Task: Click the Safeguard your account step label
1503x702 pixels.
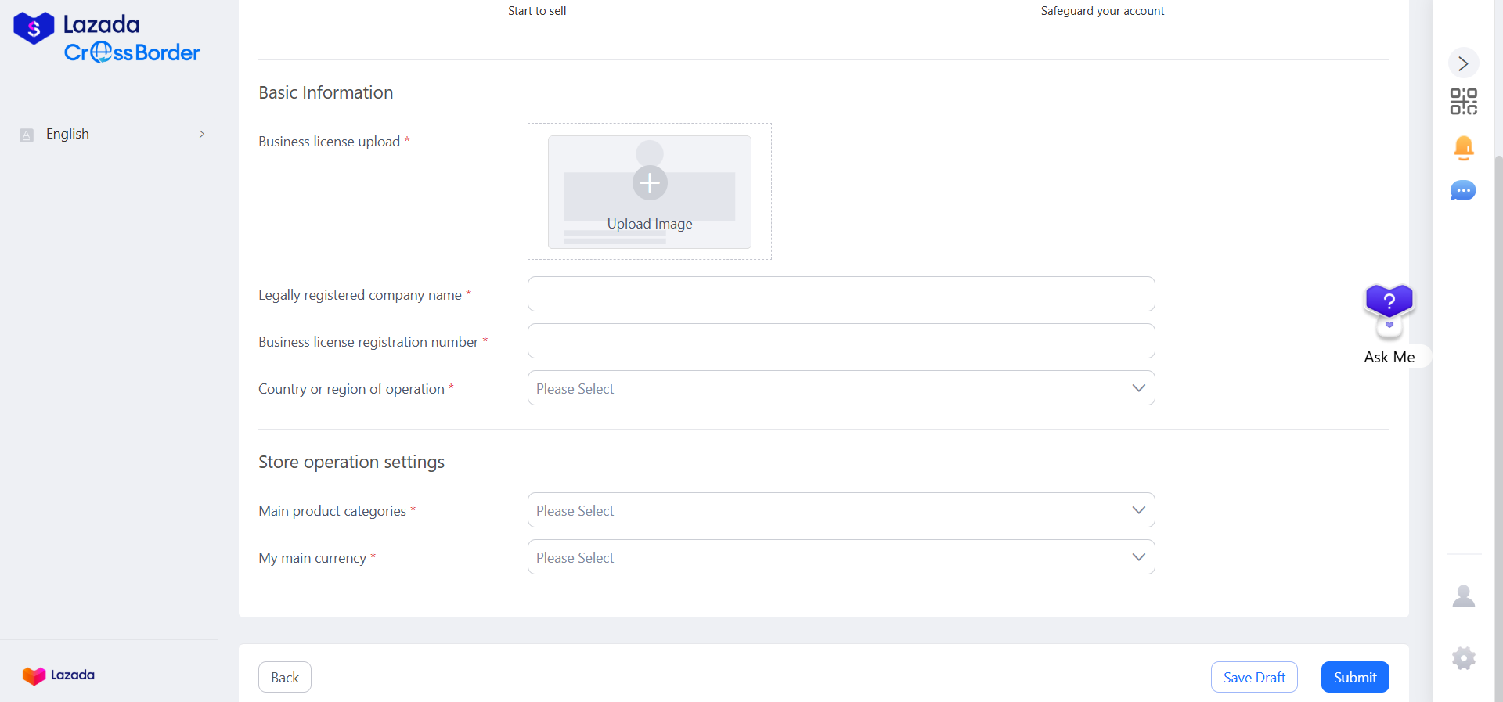Action: [1102, 11]
